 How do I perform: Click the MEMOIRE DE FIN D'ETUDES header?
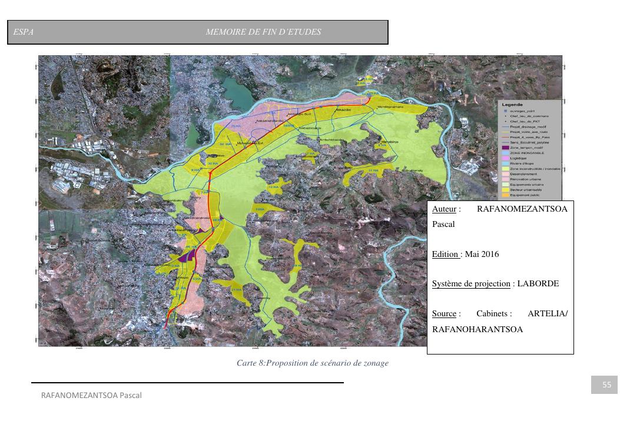coord(263,32)
